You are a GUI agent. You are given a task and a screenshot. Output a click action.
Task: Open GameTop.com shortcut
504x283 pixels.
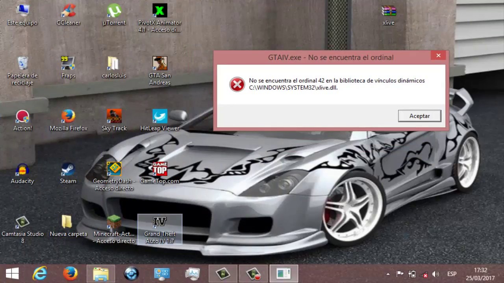[160, 173]
